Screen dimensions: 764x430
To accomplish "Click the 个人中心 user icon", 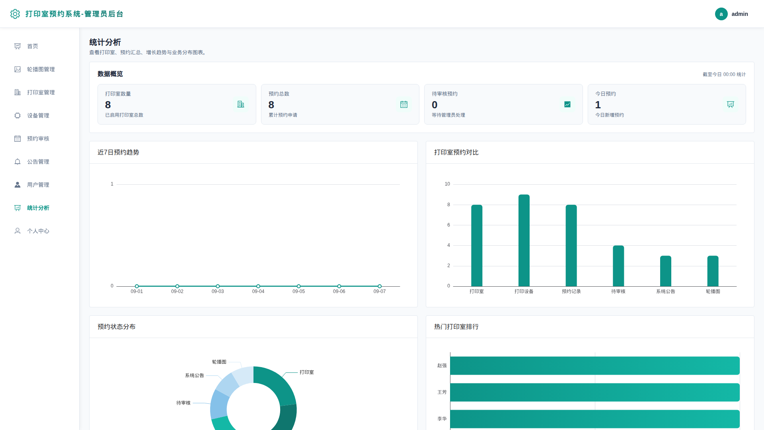I will 18,231.
